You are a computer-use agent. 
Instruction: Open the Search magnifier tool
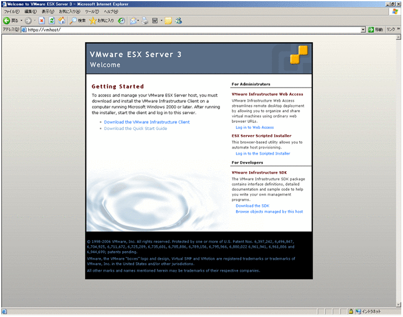[77, 21]
